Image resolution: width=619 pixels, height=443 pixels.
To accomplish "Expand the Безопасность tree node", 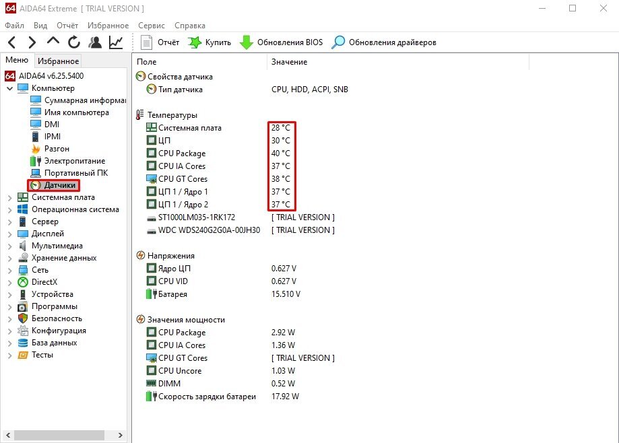I will pyautogui.click(x=10, y=319).
